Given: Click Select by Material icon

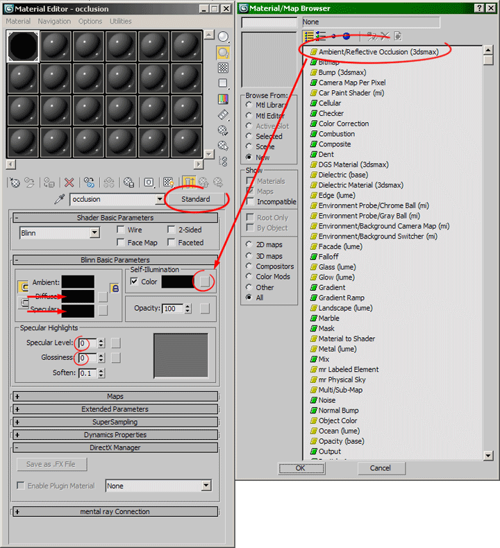Looking at the screenshot, I should coord(223,146).
